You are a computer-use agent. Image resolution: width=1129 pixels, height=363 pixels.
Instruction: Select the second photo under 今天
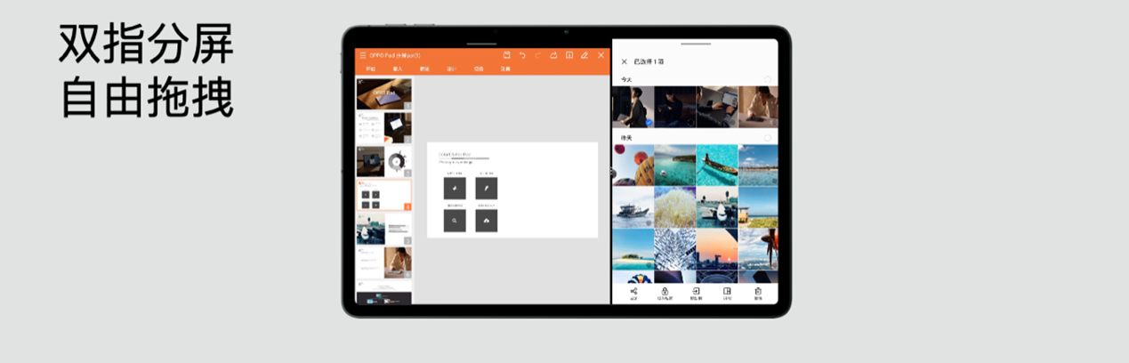(x=674, y=107)
